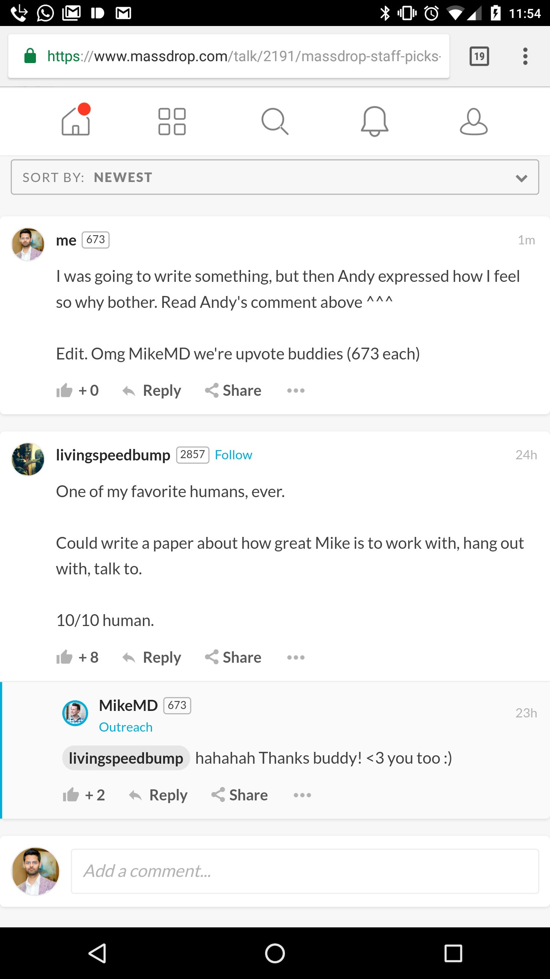This screenshot has width=550, height=979.
Task: Tap the search magnifier icon
Action: tap(275, 121)
